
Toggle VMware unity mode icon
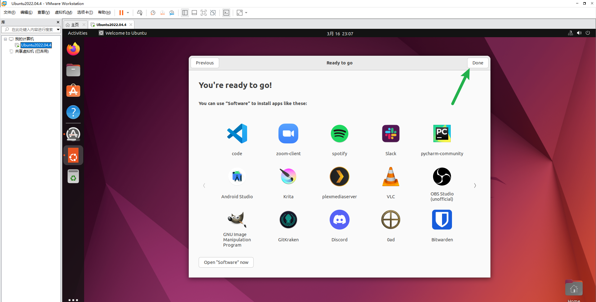213,13
